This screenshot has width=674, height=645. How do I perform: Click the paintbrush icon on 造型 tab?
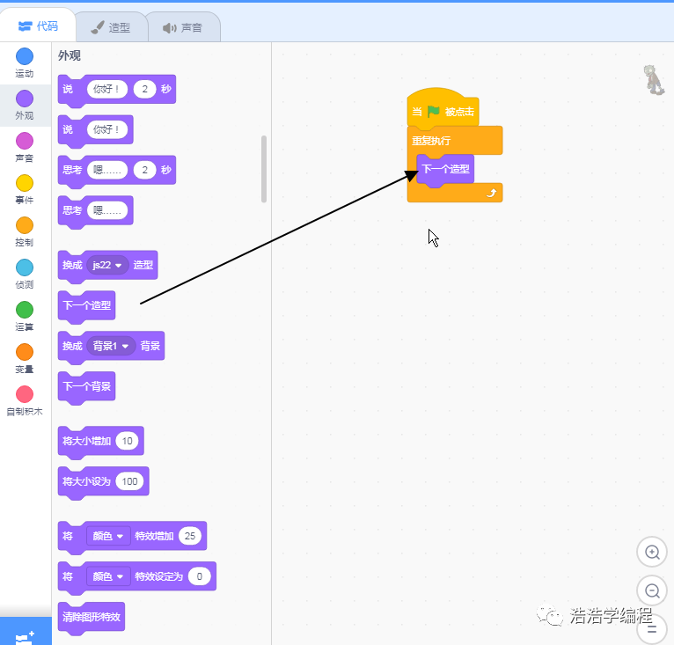click(x=98, y=27)
